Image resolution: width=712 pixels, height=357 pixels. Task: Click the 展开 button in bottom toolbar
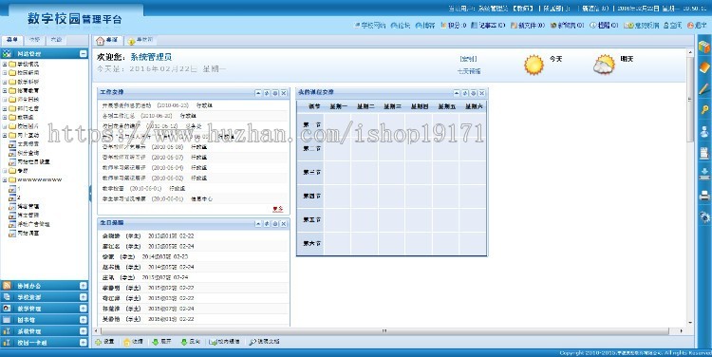[x=161, y=342]
